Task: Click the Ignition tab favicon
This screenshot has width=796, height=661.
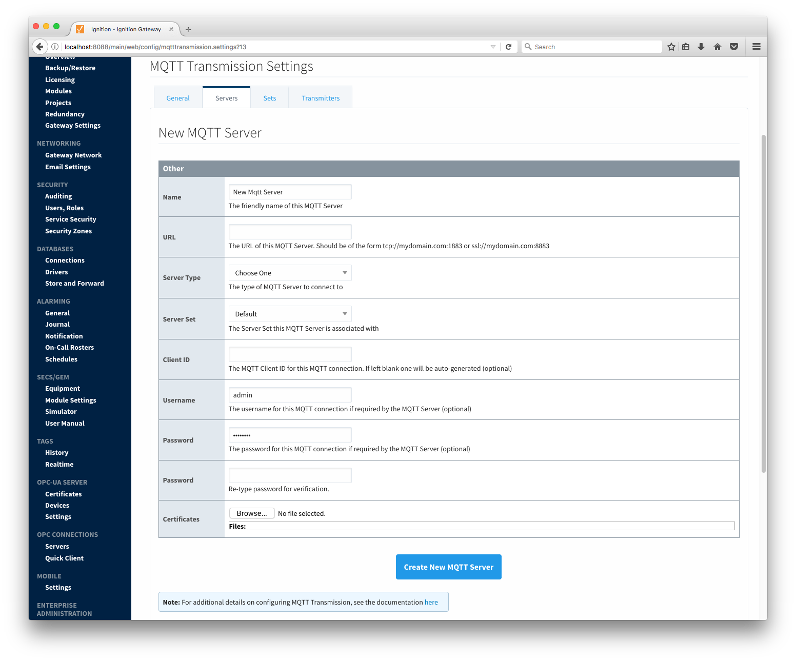Action: 80,29
